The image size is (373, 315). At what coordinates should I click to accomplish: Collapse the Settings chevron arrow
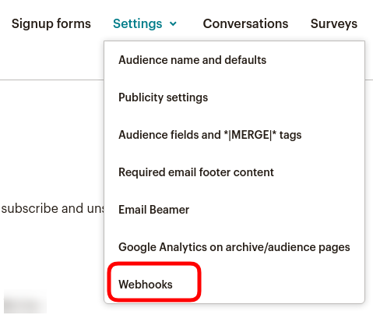pos(173,24)
